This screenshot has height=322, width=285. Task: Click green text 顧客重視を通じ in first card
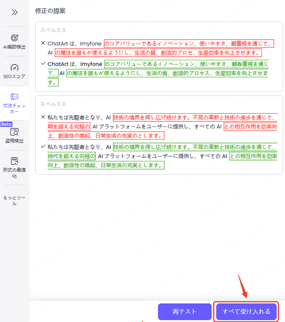point(250,64)
